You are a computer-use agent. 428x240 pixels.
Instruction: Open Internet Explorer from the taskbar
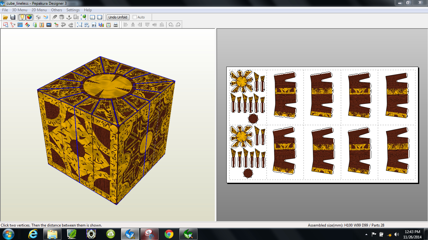pyautogui.click(x=33, y=234)
